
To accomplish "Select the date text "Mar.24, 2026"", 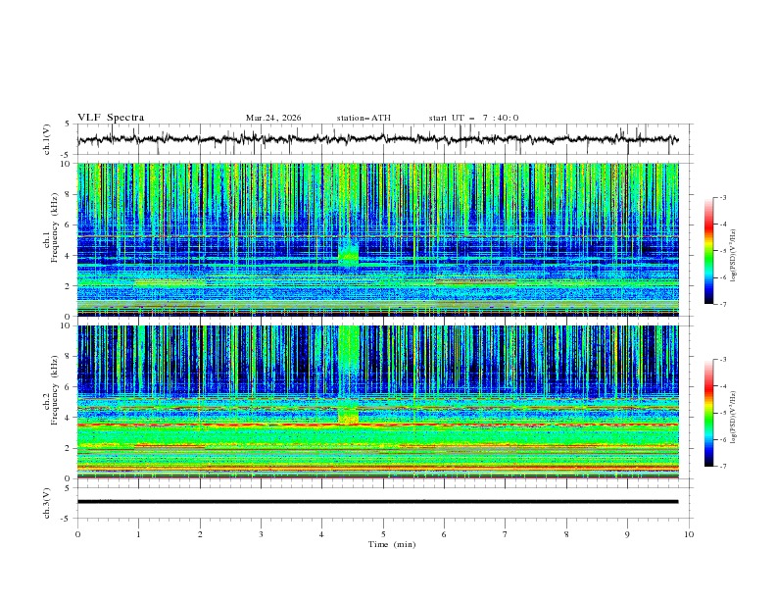I will 273,118.
